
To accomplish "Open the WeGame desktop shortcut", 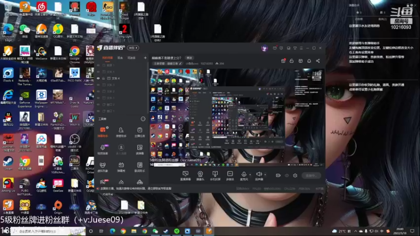I will coord(41,53).
